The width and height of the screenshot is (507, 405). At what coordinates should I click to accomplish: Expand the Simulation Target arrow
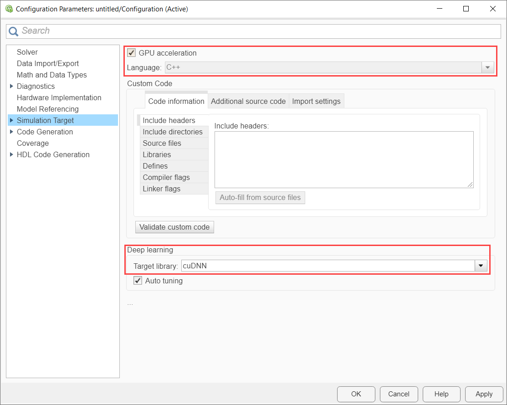coord(11,120)
